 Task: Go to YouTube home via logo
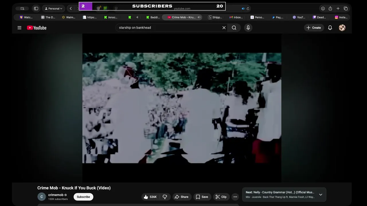[x=37, y=28]
